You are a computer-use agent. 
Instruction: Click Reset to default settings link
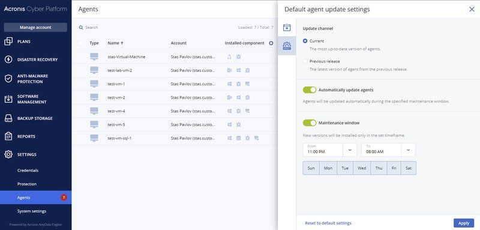pyautogui.click(x=328, y=223)
